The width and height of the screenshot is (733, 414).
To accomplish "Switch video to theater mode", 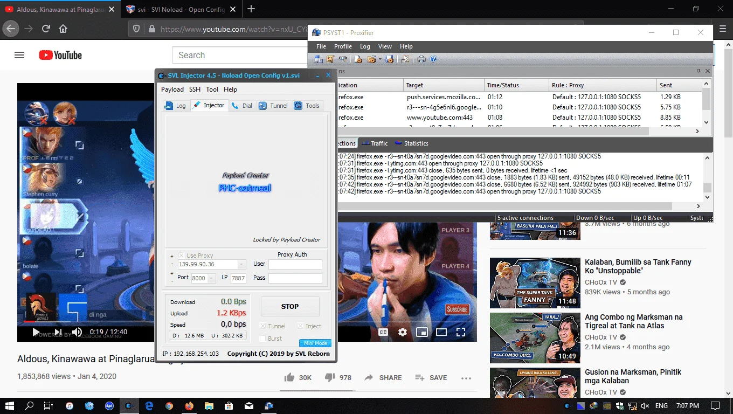I will click(x=441, y=332).
